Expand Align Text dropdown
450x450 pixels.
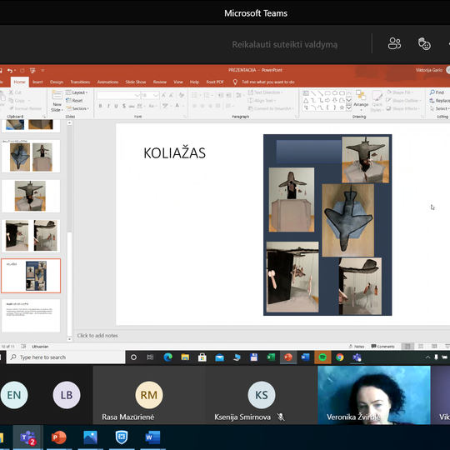pyautogui.click(x=262, y=101)
